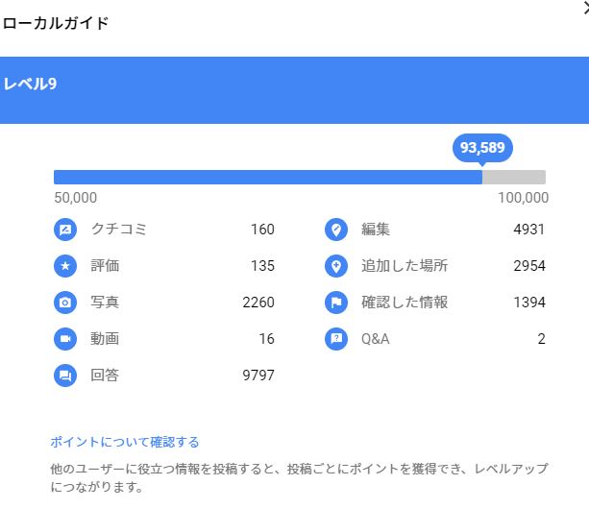Click the 追加した場所 location pin icon

point(335,266)
